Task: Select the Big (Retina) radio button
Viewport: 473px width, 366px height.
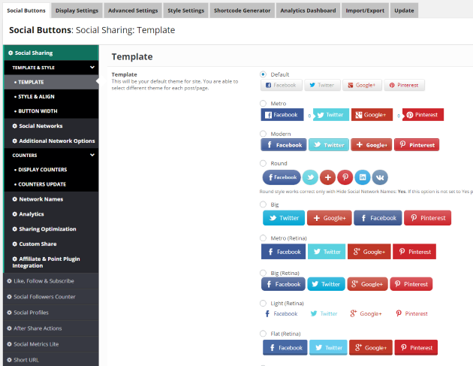Action: [x=263, y=273]
